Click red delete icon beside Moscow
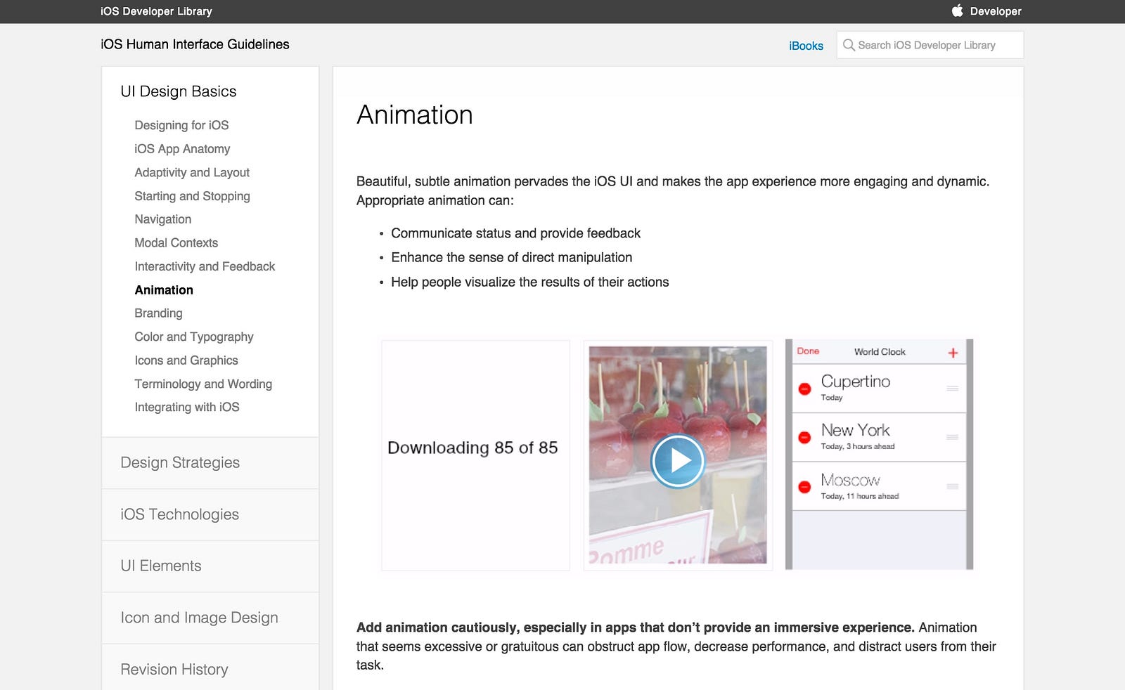This screenshot has width=1125, height=690. [805, 487]
